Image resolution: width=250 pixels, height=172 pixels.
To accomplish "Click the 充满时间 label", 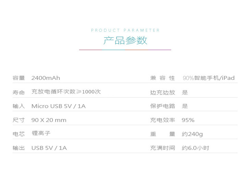I will pos(162,148).
